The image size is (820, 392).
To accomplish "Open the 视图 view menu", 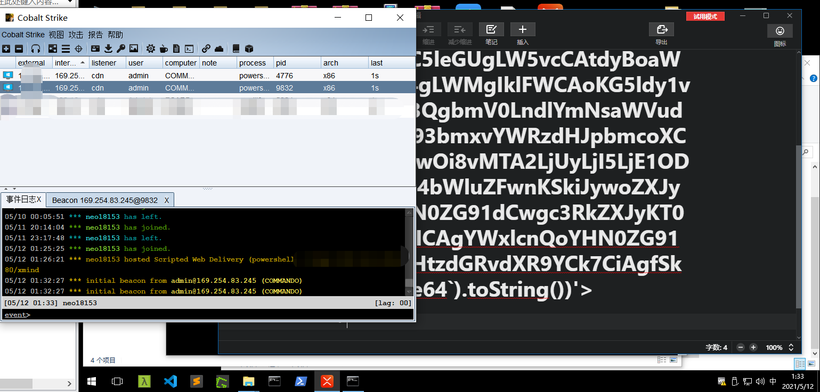I will click(x=56, y=35).
